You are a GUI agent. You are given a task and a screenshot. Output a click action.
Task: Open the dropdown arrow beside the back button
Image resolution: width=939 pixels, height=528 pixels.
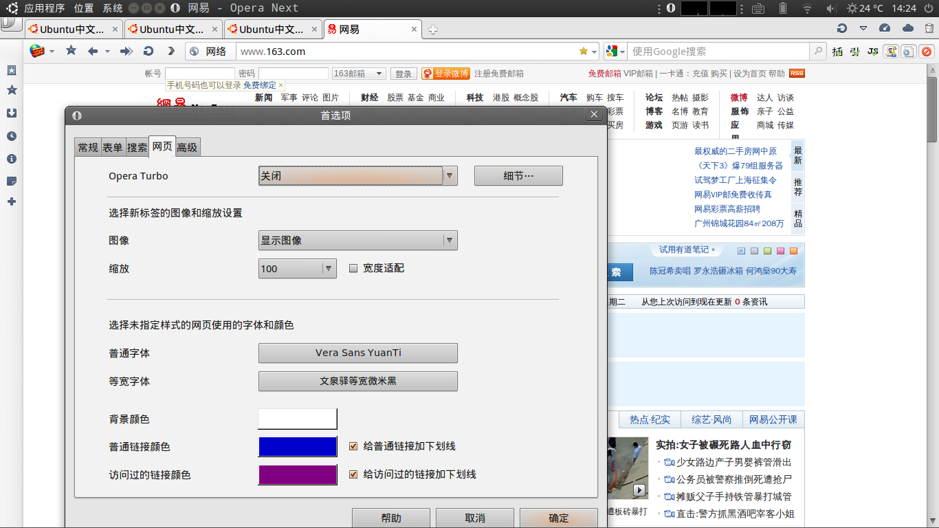tap(107, 52)
